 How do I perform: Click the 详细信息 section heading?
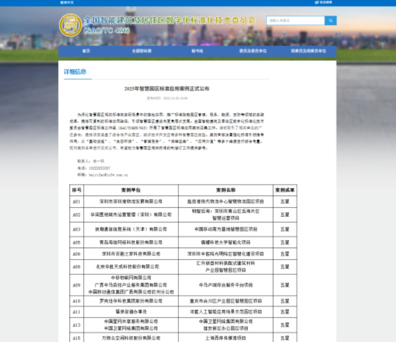point(75,72)
